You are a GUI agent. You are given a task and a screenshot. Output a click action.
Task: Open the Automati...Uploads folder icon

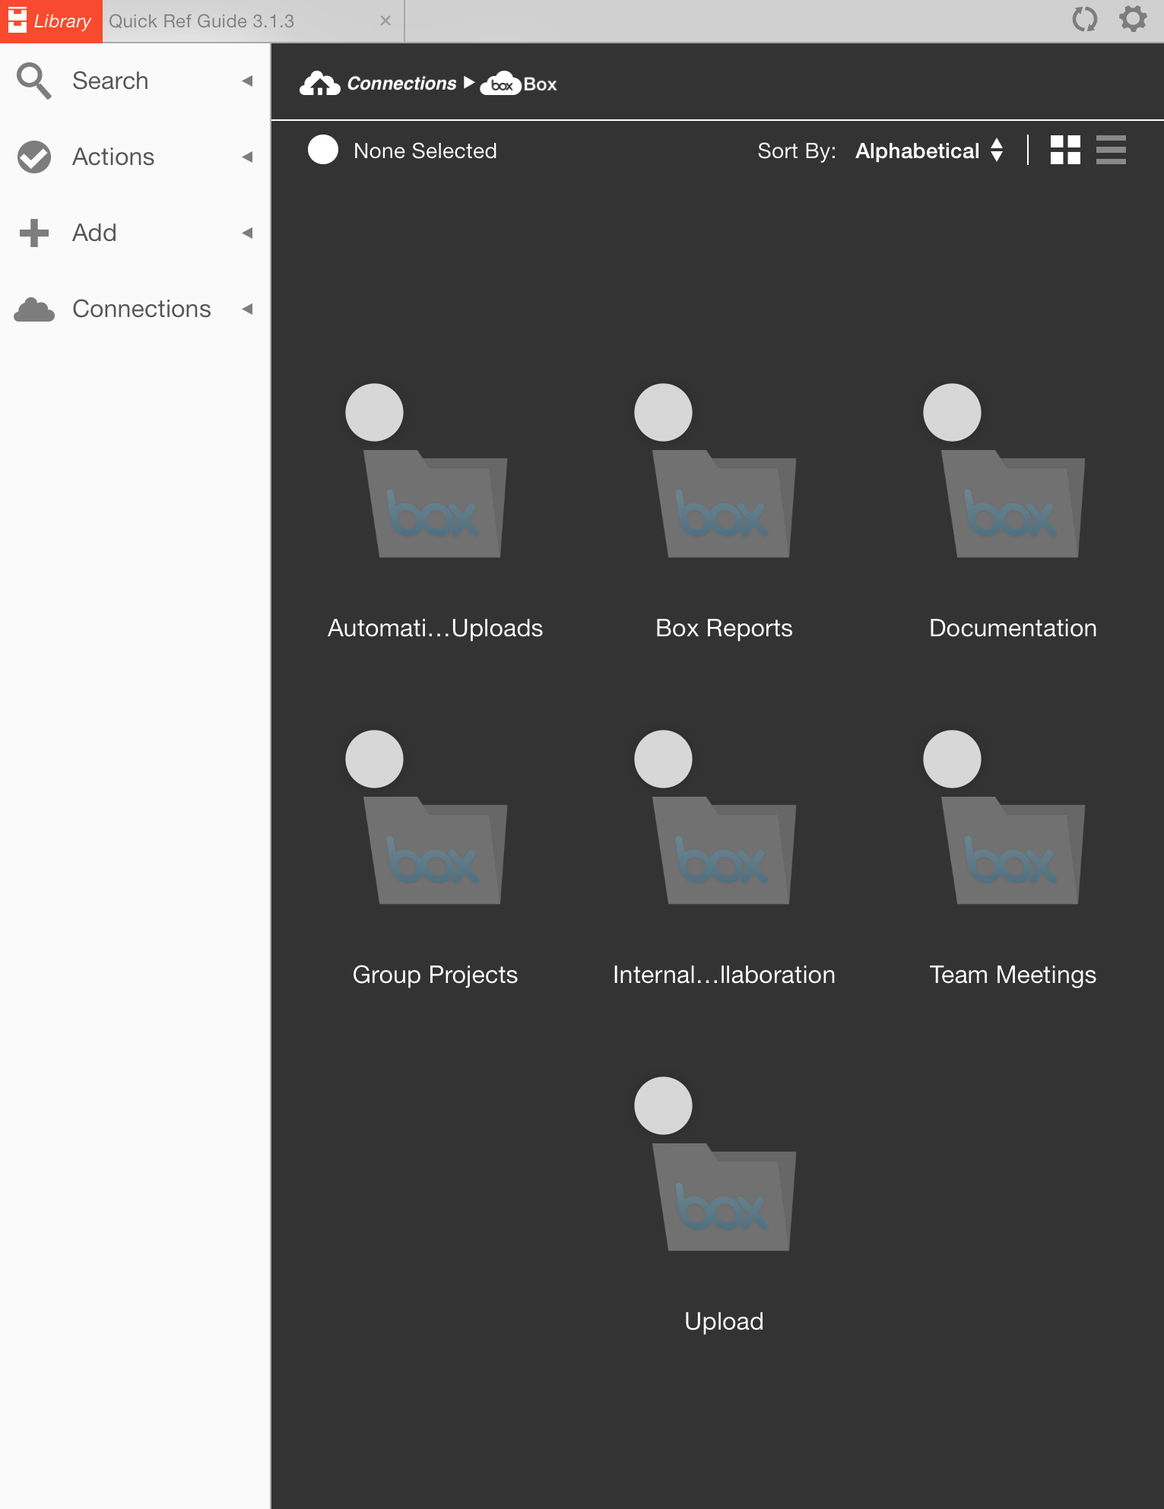tap(435, 504)
